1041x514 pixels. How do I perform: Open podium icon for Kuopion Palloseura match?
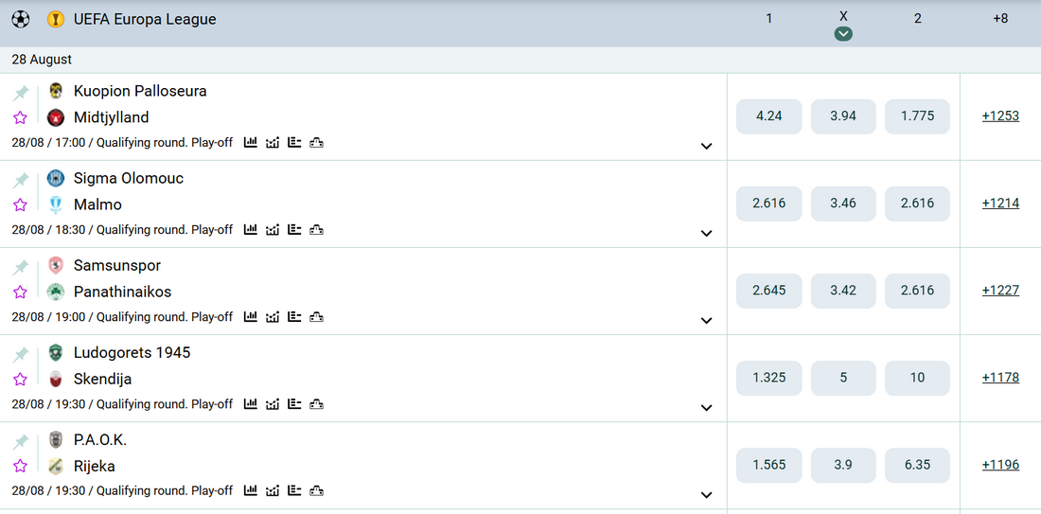tap(317, 142)
